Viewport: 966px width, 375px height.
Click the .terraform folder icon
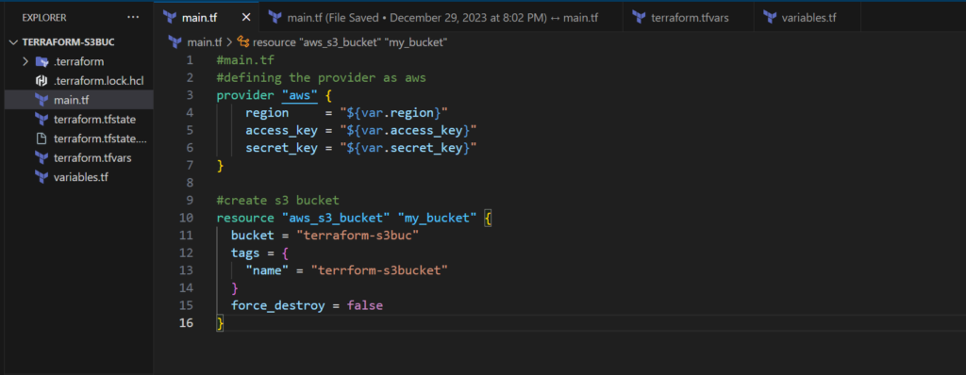click(x=42, y=61)
